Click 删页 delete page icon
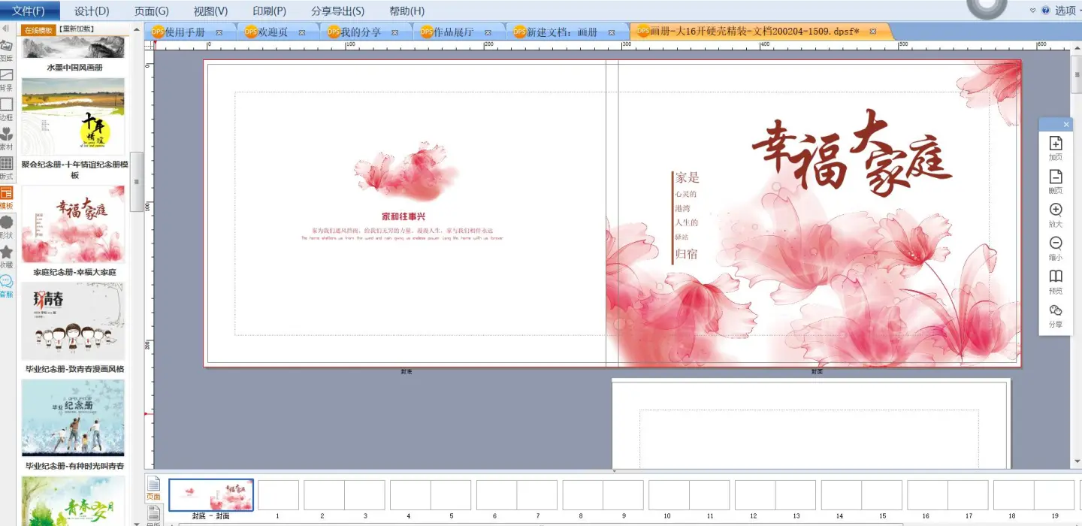This screenshot has width=1082, height=526. click(x=1056, y=182)
